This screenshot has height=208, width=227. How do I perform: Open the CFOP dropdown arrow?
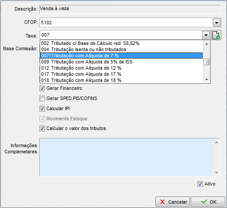pos(216,22)
